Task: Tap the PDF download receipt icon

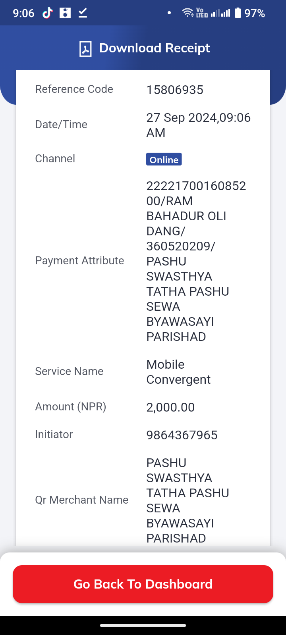Action: coord(85,49)
